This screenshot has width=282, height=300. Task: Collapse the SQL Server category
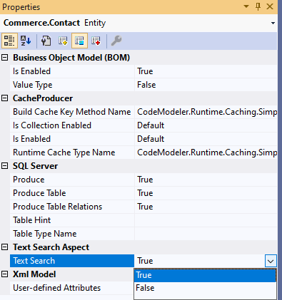[5, 166]
